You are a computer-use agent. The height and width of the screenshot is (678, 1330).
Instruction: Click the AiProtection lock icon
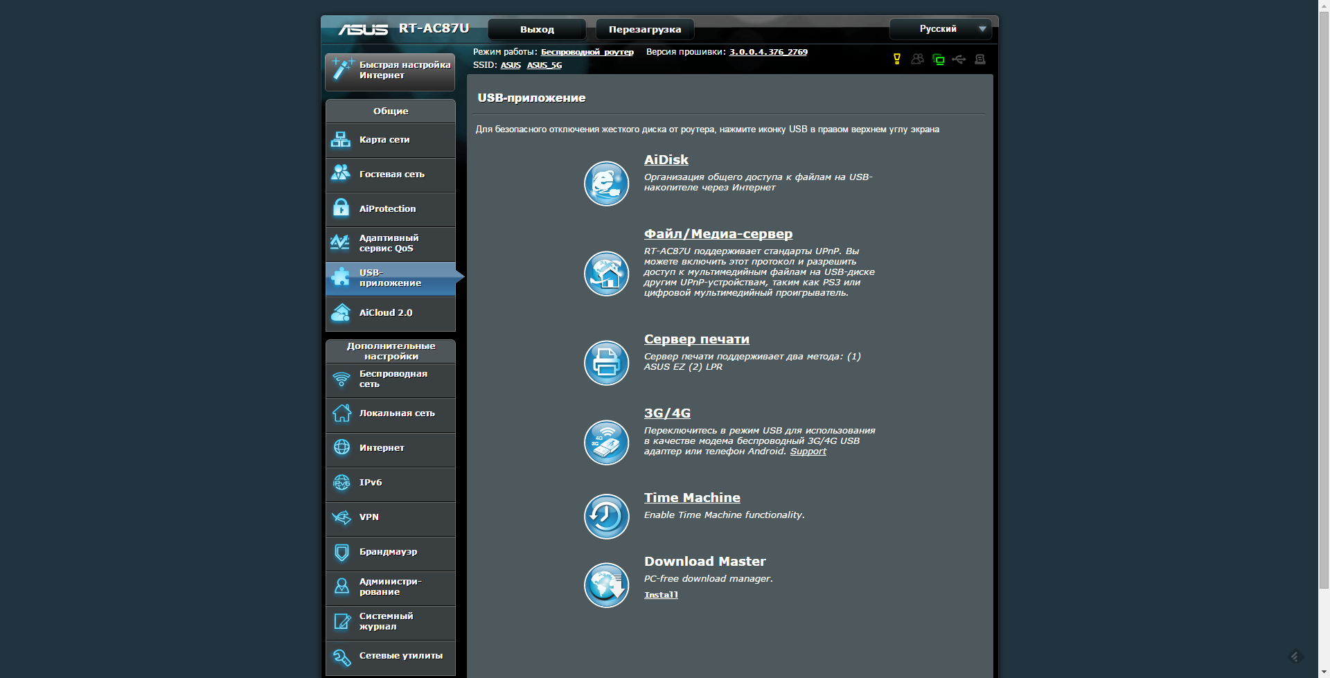pyautogui.click(x=341, y=207)
